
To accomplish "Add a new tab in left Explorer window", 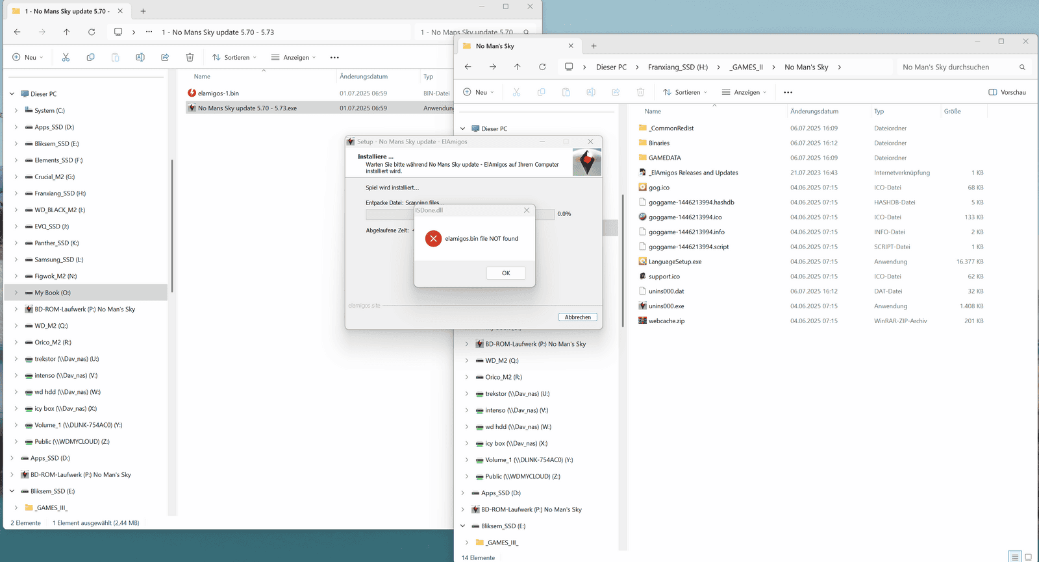I will point(143,11).
